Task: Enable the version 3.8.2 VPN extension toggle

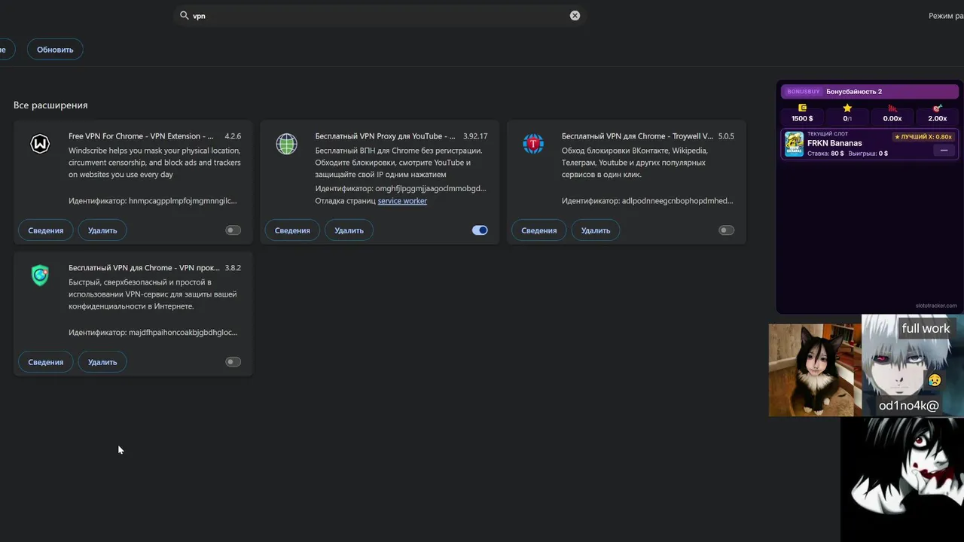Action: click(233, 362)
